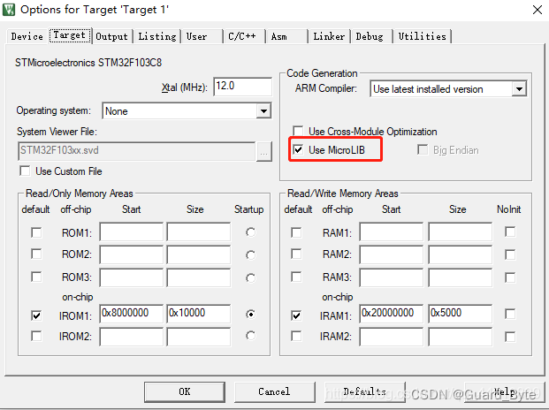Click the ROM1 Size field

(x=199, y=232)
